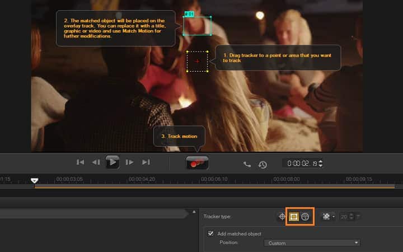Click the mosaic blur icon
Viewport: 403px width, 252px height.
coord(326,216)
